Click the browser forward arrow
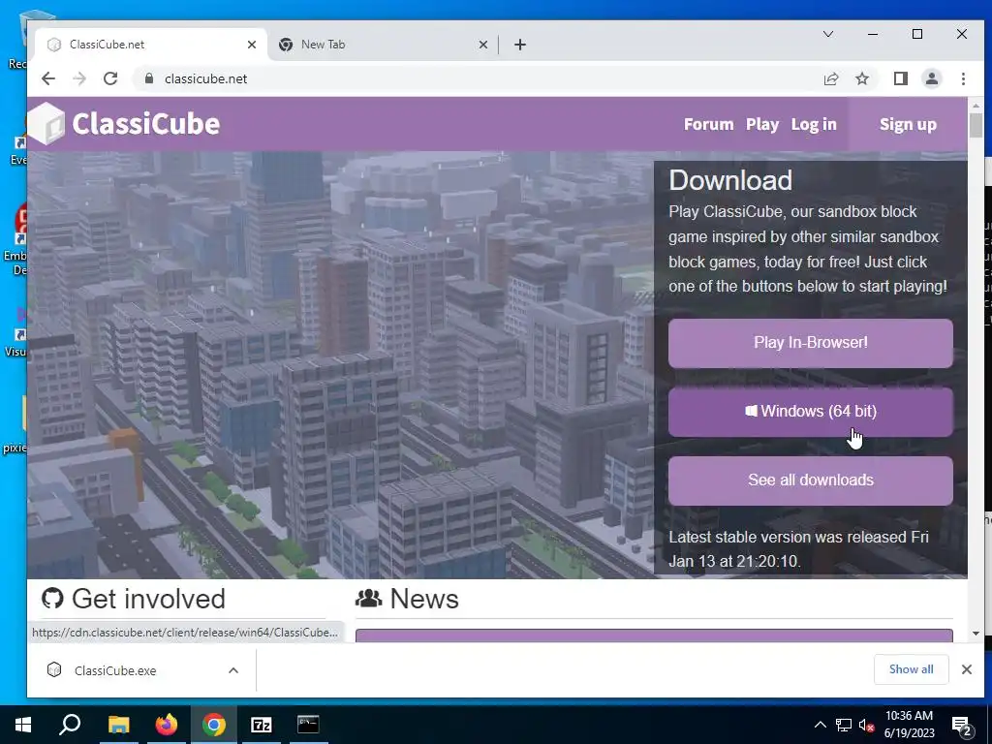992x744 pixels. point(79,78)
